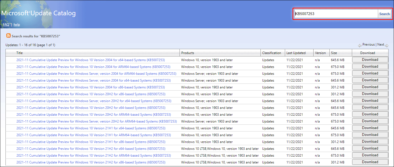Screen dimensions: 394x167
Task: Download Windows 10 Version 20H2 ARM64-based update
Action: click(x=370, y=114)
